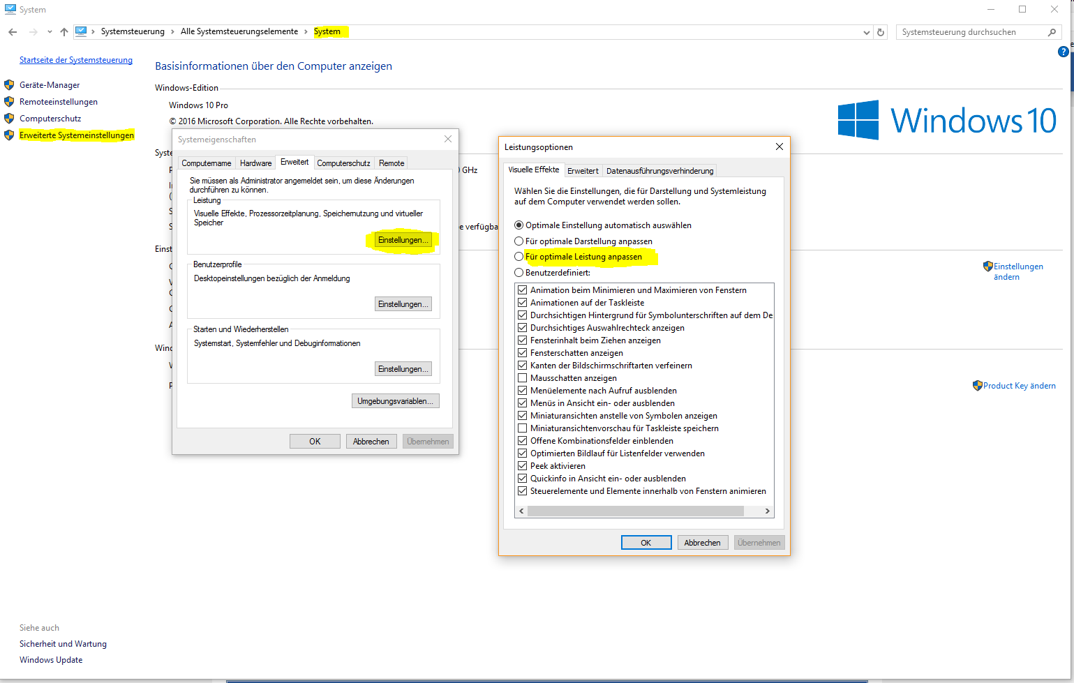Switch to Erweitert tab in Leistungsoptionen
Image resolution: width=1074 pixels, height=683 pixels.
click(583, 171)
